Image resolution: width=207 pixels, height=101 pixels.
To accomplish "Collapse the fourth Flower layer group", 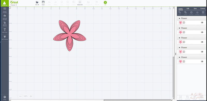I will [179, 48].
